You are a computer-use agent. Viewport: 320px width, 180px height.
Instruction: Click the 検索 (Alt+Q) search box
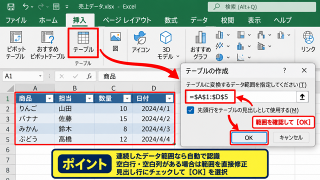pos(262,7)
